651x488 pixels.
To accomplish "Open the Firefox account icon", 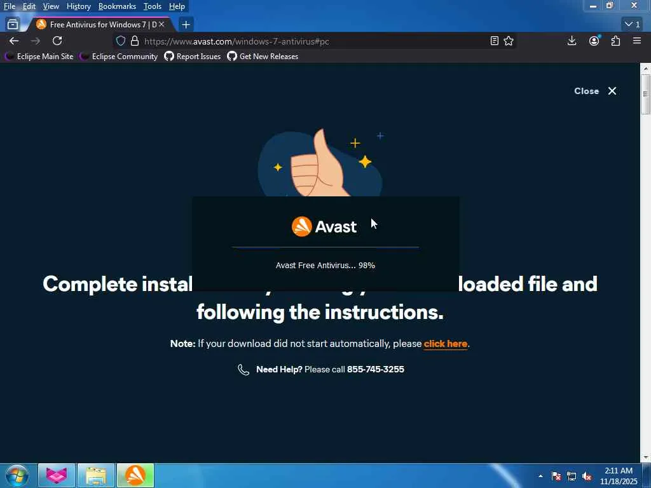I will point(594,41).
